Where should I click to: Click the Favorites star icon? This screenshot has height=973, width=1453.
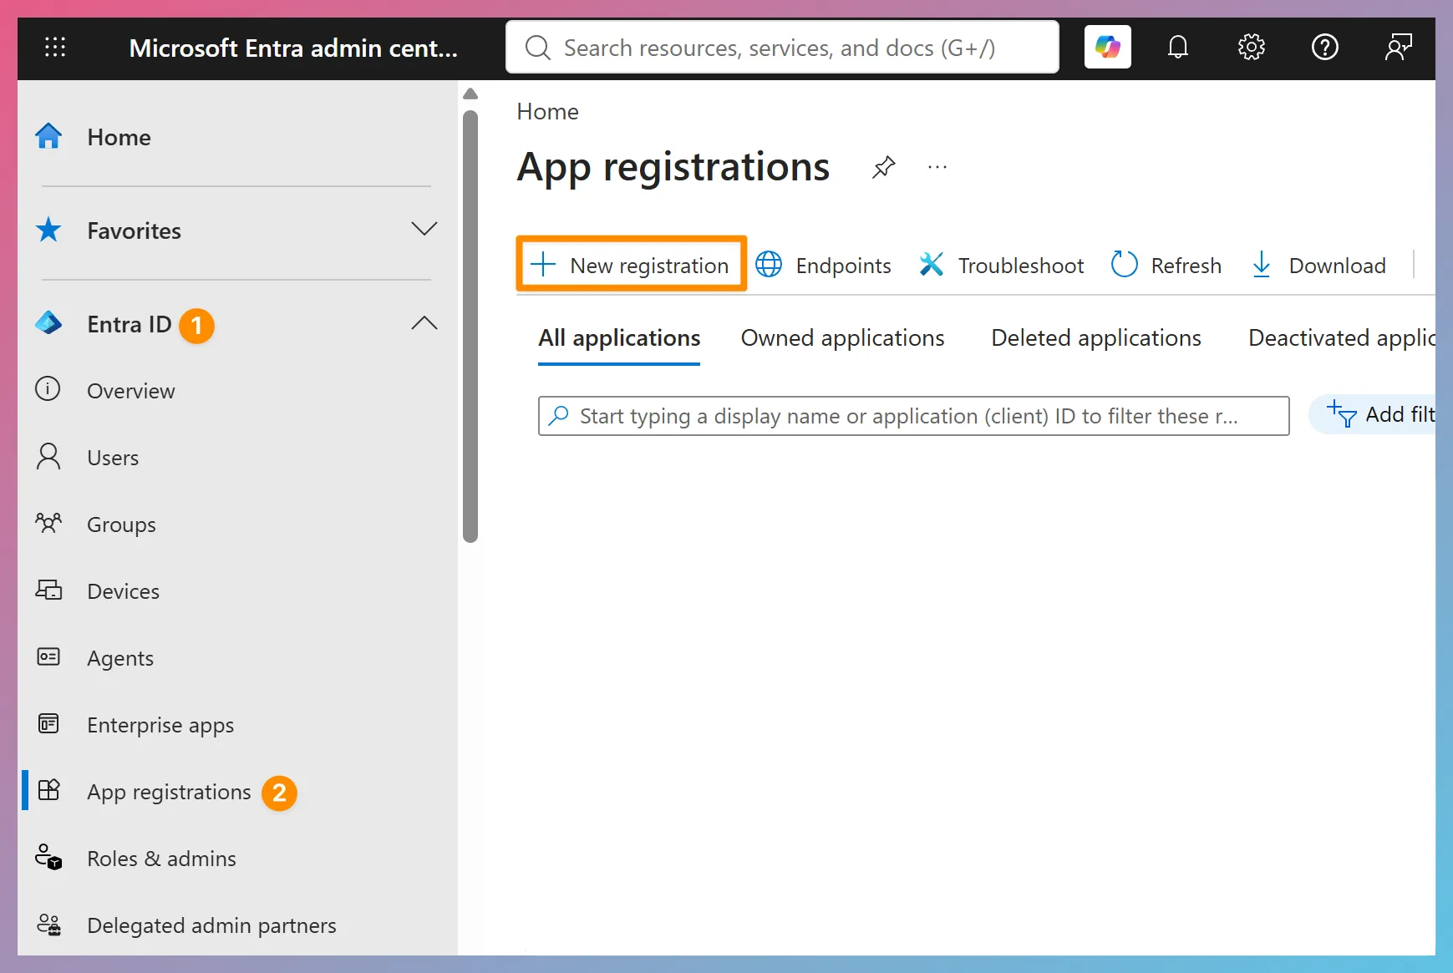(x=48, y=230)
